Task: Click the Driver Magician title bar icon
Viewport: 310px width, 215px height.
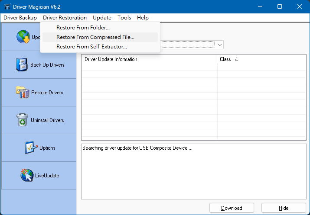Action: [7, 6]
